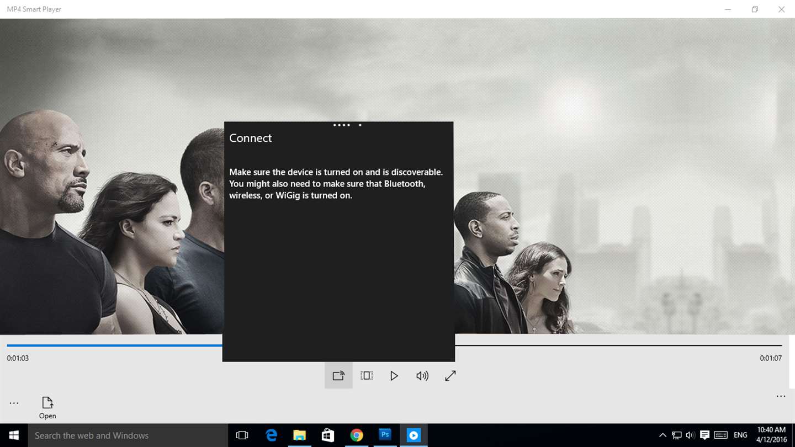795x447 pixels.
Task: Click the ENG language indicator
Action: click(x=741, y=435)
